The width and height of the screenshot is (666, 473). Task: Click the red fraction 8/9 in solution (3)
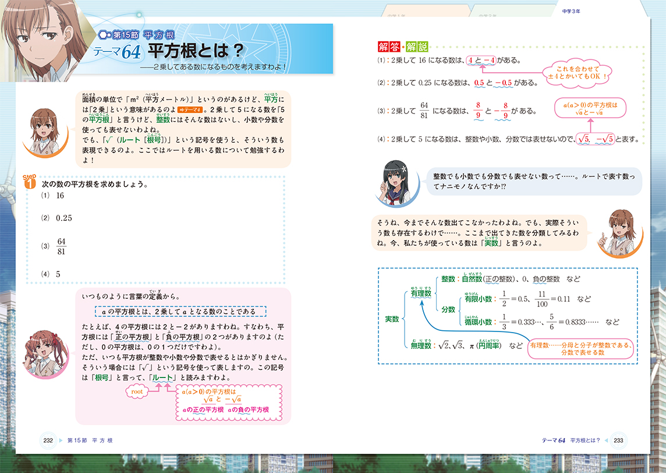tap(479, 111)
